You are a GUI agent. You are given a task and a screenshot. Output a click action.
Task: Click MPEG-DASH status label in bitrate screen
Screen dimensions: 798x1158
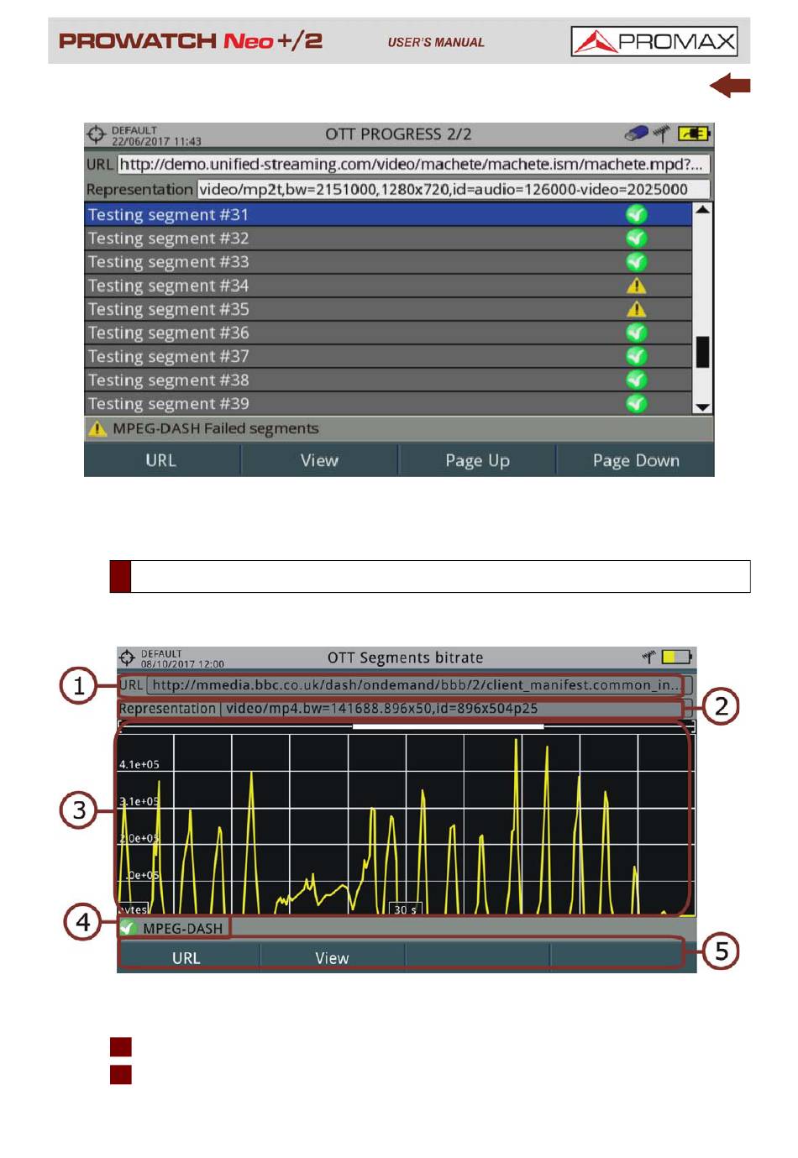coord(183,929)
